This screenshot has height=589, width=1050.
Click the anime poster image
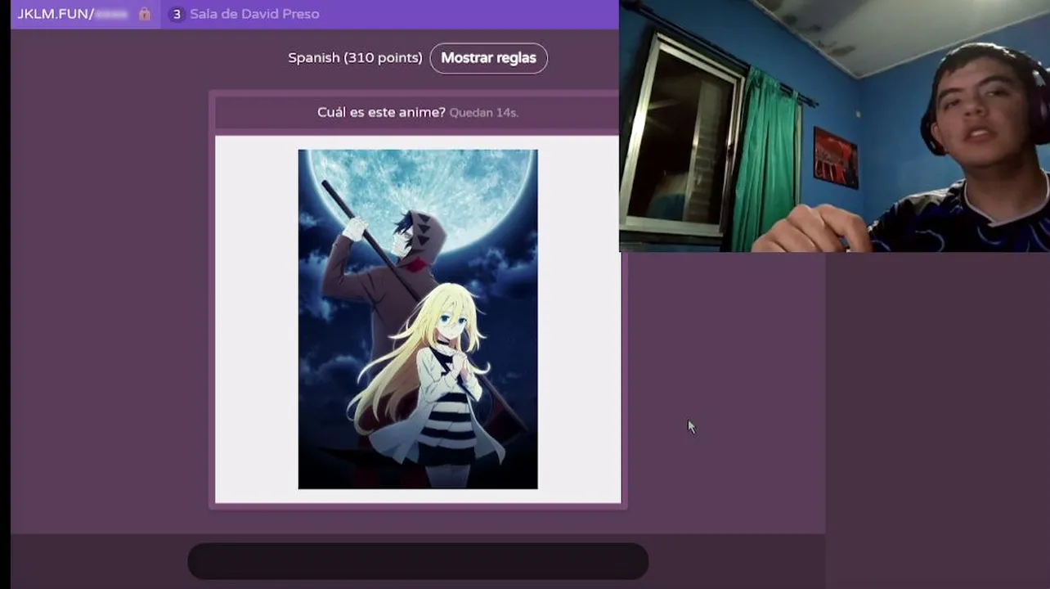tap(418, 319)
